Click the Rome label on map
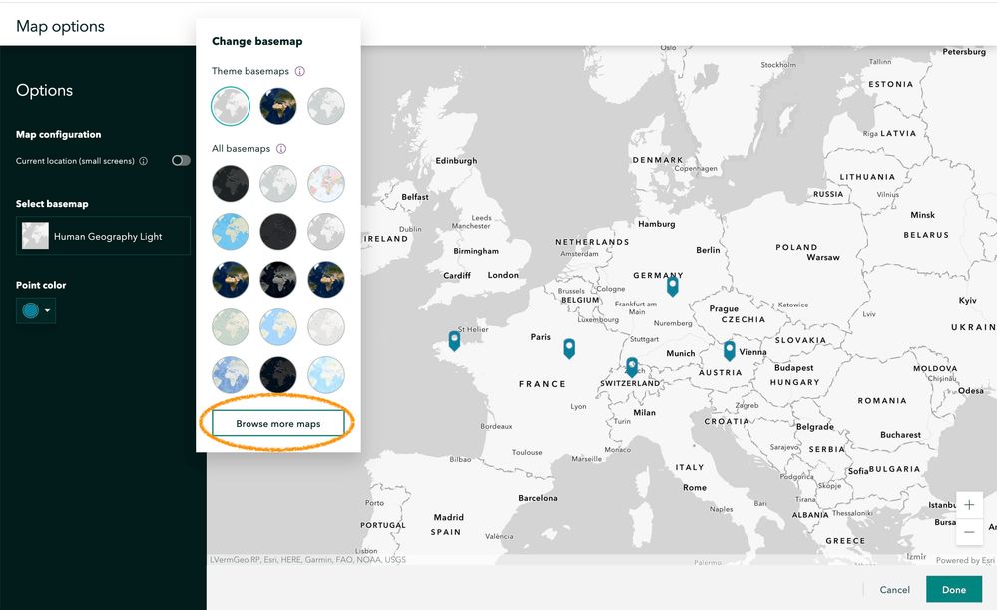997x610 pixels. pyautogui.click(x=695, y=488)
